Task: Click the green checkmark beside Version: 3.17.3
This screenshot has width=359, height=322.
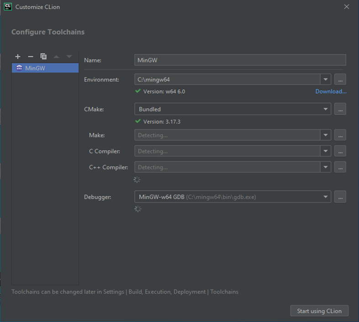Action: tap(138, 121)
